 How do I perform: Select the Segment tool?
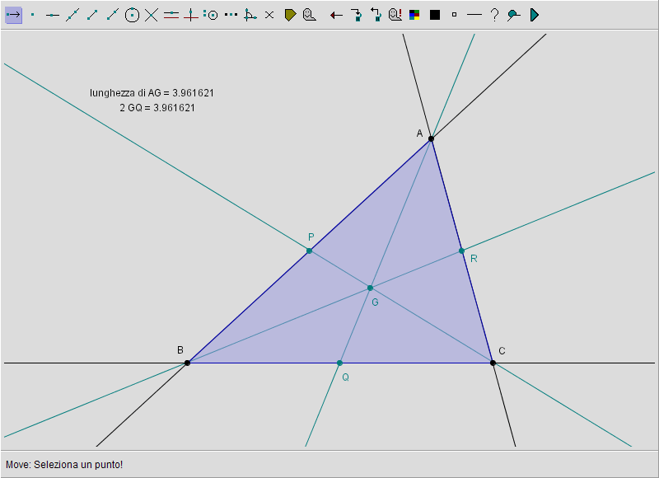pyautogui.click(x=92, y=15)
